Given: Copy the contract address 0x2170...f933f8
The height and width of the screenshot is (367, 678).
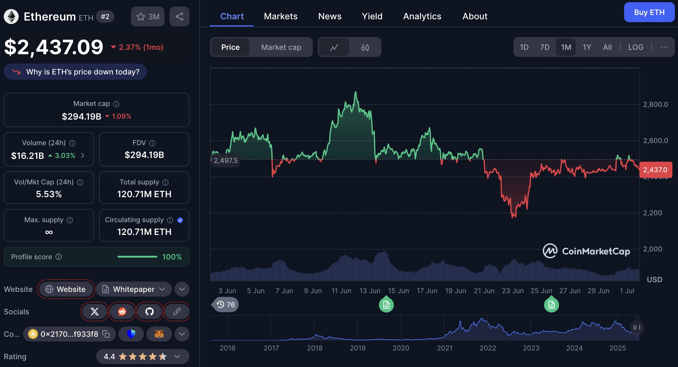Looking at the screenshot, I should [x=106, y=334].
